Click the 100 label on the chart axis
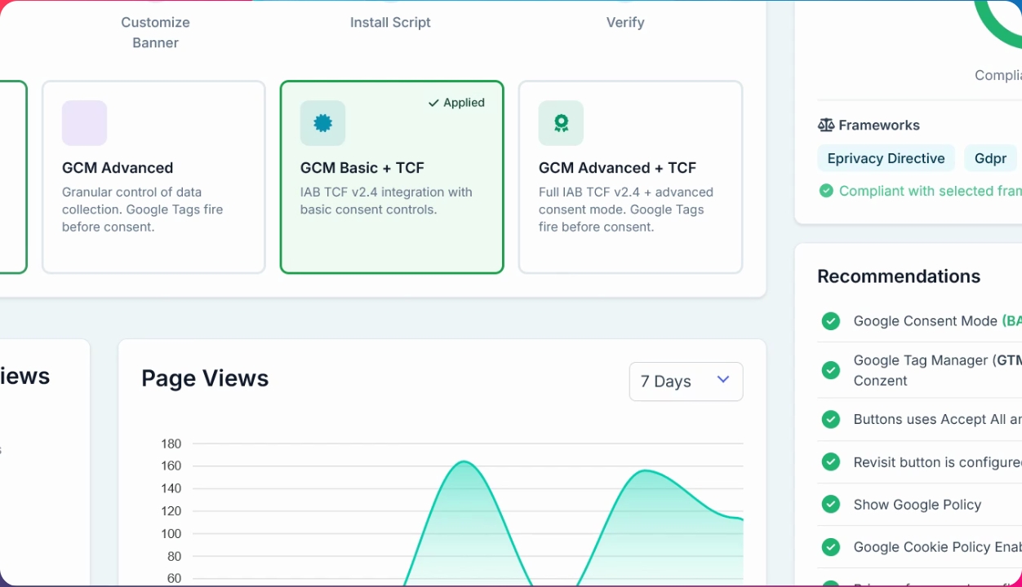 [171, 534]
